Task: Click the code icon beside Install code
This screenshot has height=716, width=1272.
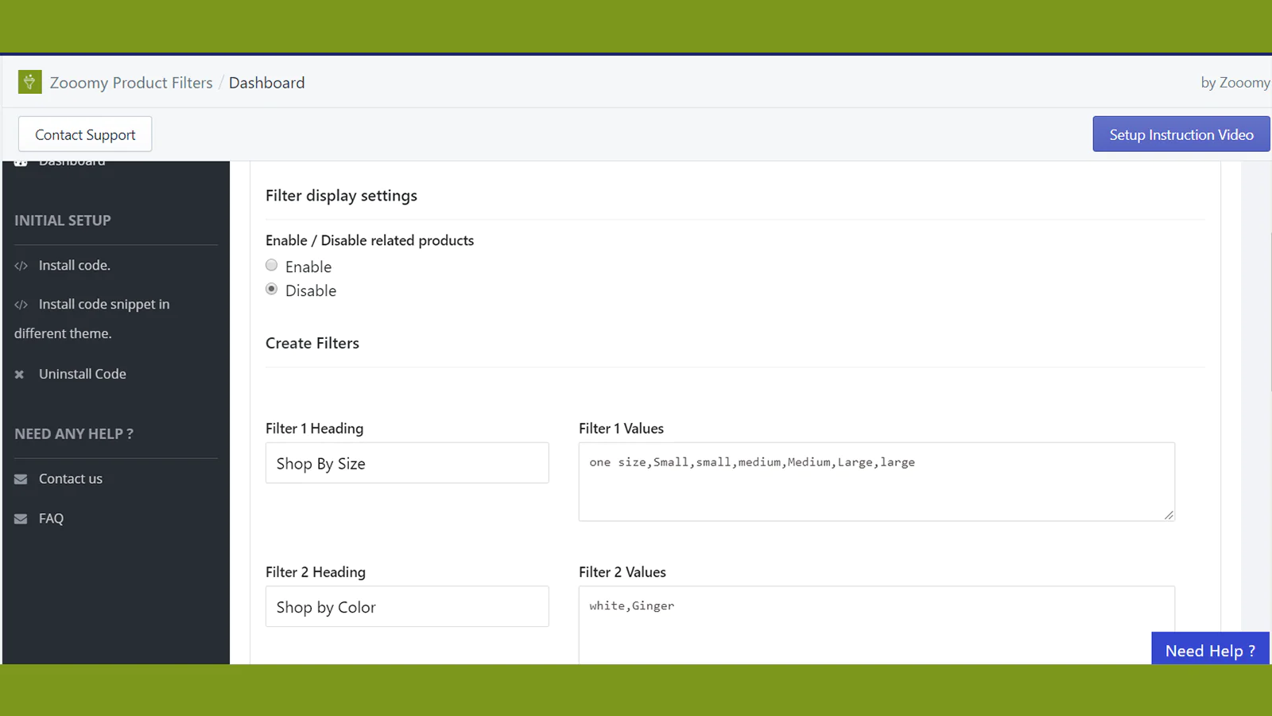Action: (21, 266)
